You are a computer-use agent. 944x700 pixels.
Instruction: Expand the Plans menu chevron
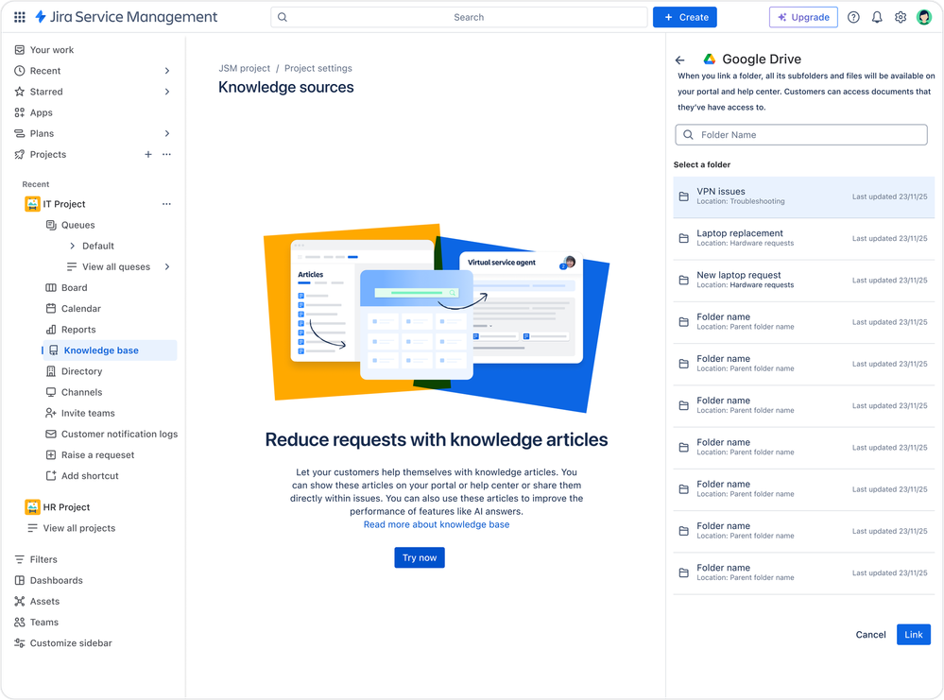166,133
